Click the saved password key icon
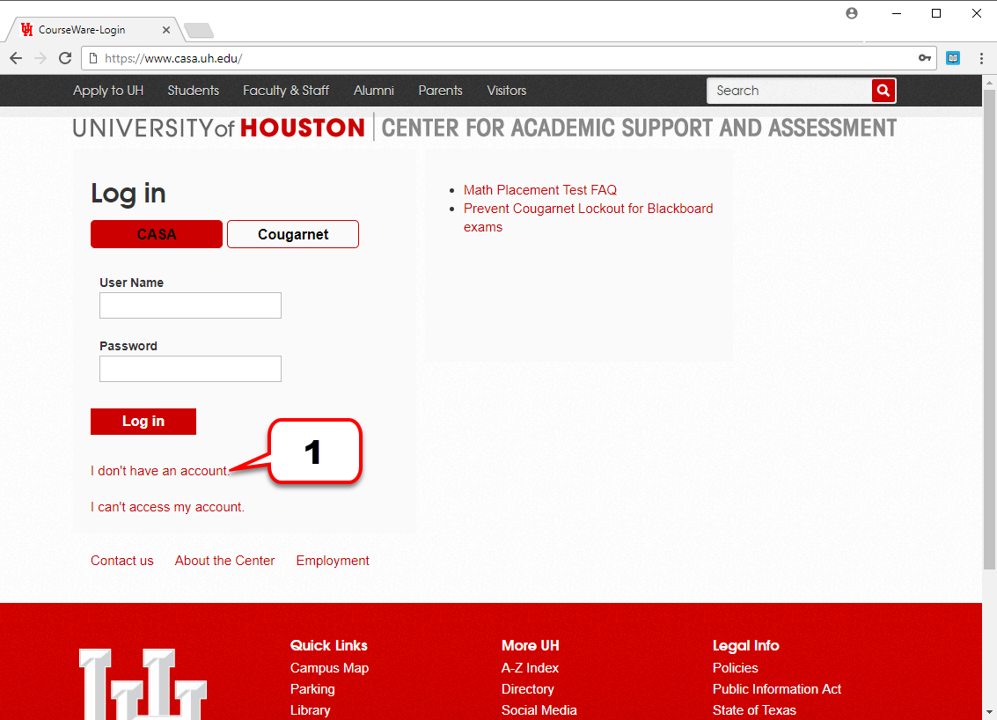997x720 pixels. coord(925,58)
